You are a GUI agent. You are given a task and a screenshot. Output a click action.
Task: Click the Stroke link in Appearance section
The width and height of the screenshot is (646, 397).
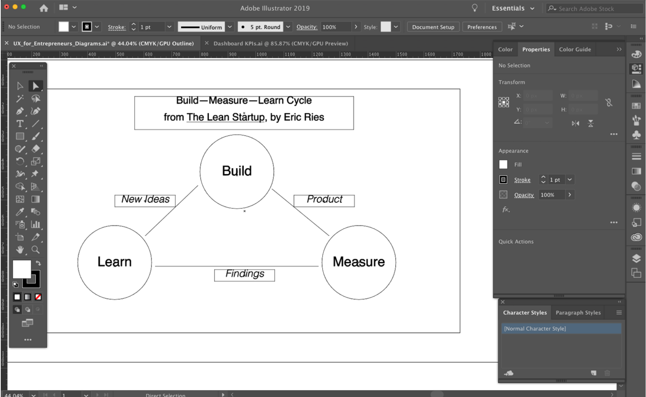click(x=522, y=180)
